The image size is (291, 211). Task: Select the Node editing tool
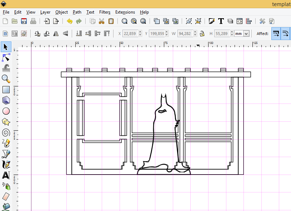click(6, 57)
